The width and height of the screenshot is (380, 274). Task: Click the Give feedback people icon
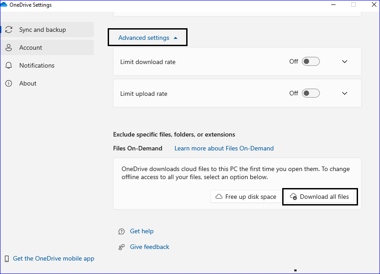122,247
